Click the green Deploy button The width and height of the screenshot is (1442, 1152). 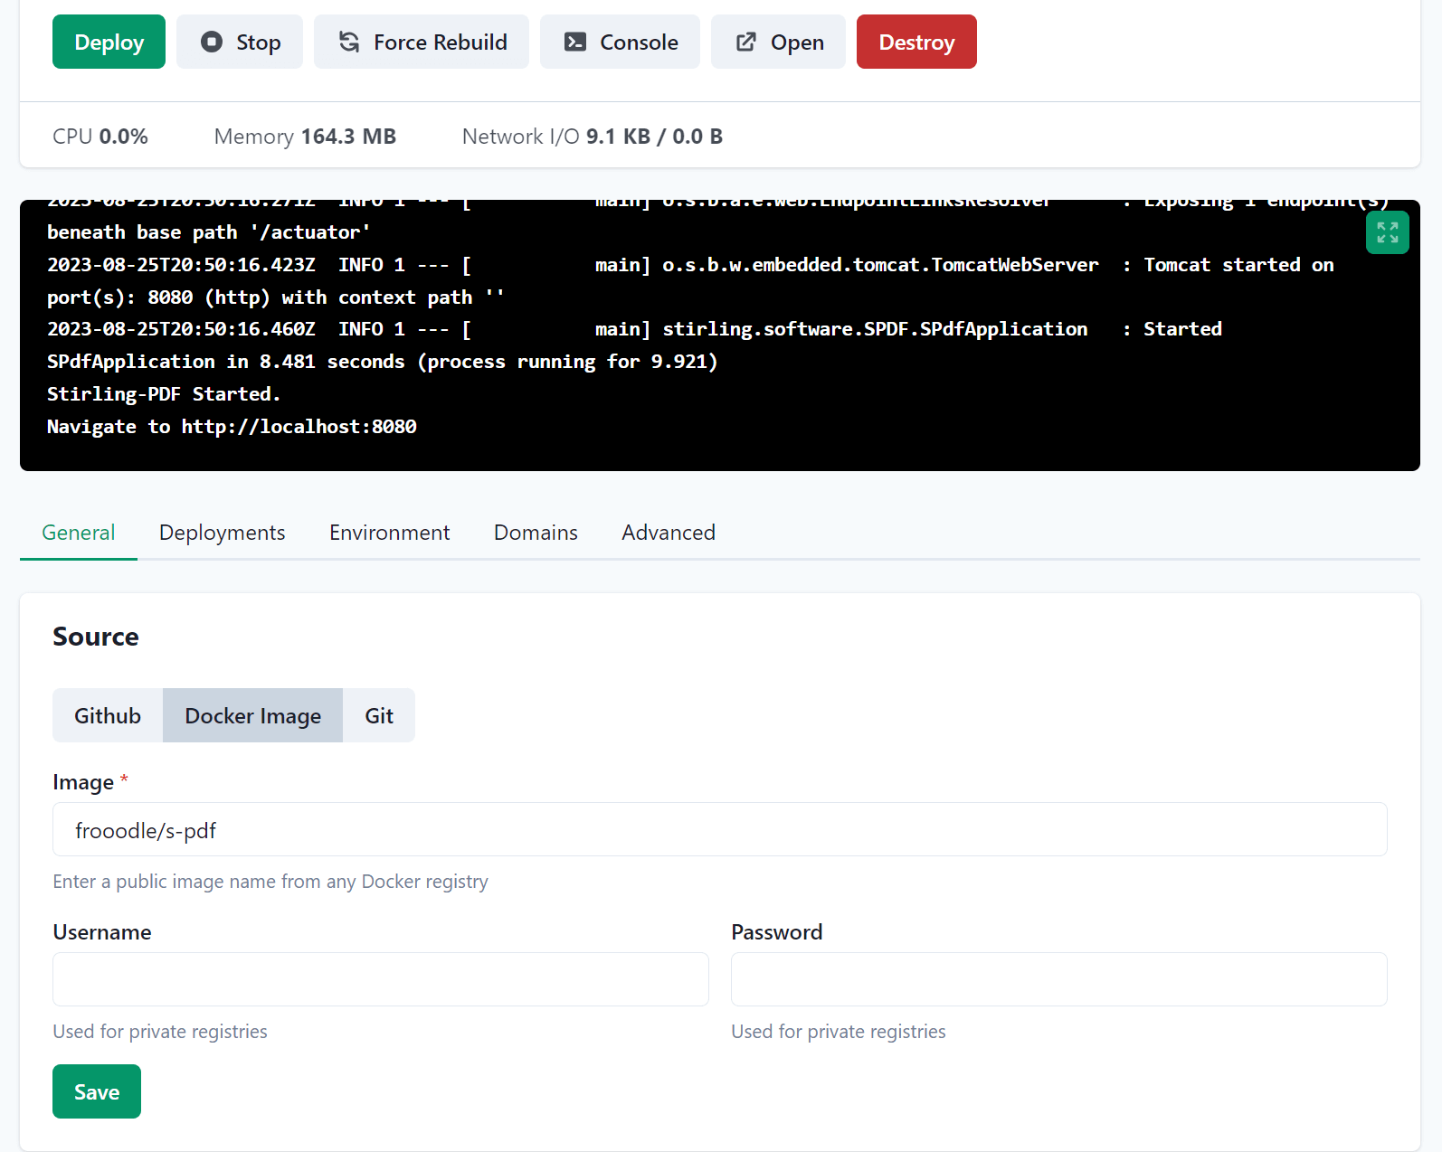[x=109, y=42]
